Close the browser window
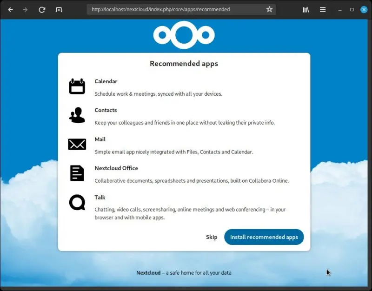This screenshot has width=372, height=291. 364,9
